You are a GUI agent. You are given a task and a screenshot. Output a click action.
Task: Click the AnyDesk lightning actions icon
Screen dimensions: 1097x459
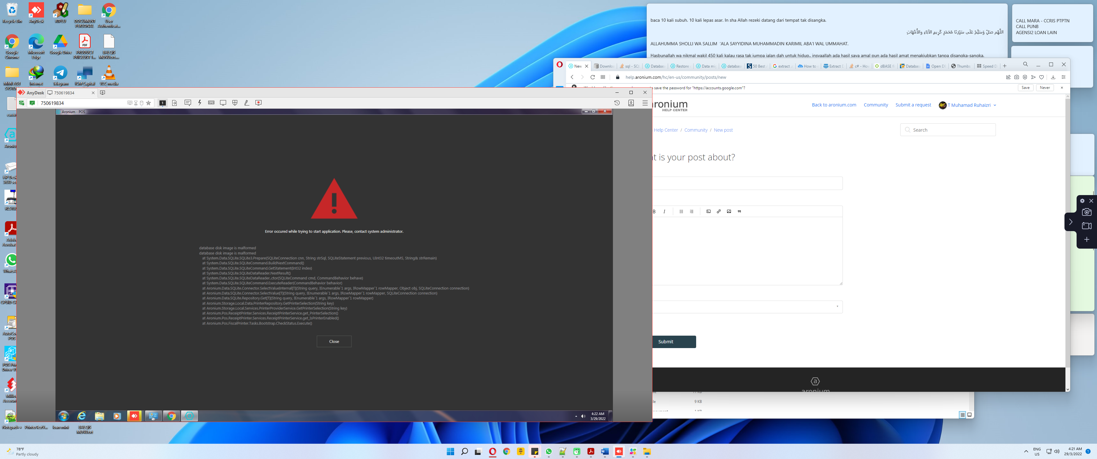pos(199,103)
